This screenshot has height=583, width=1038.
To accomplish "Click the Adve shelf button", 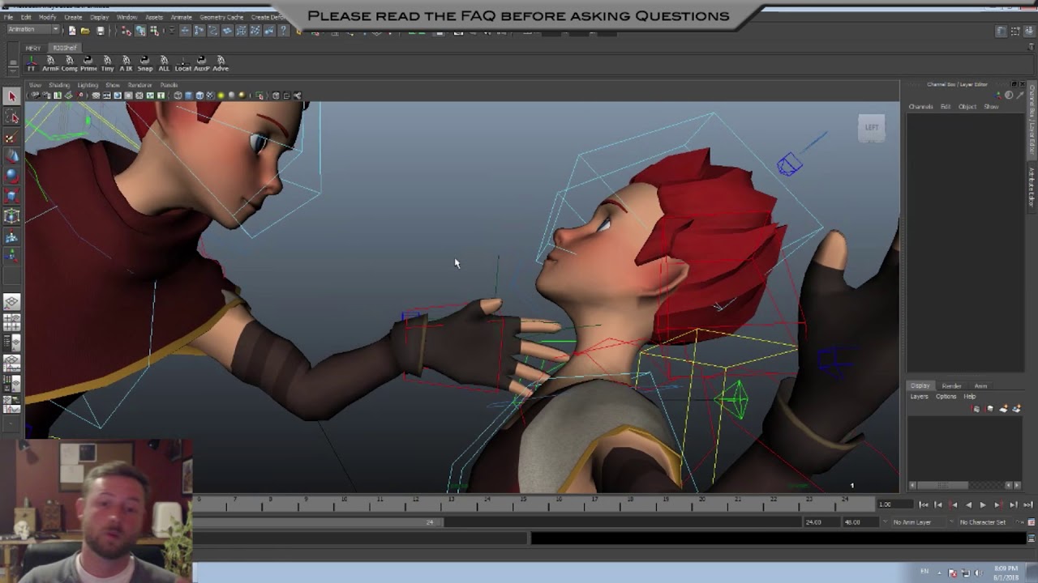I will [221, 63].
